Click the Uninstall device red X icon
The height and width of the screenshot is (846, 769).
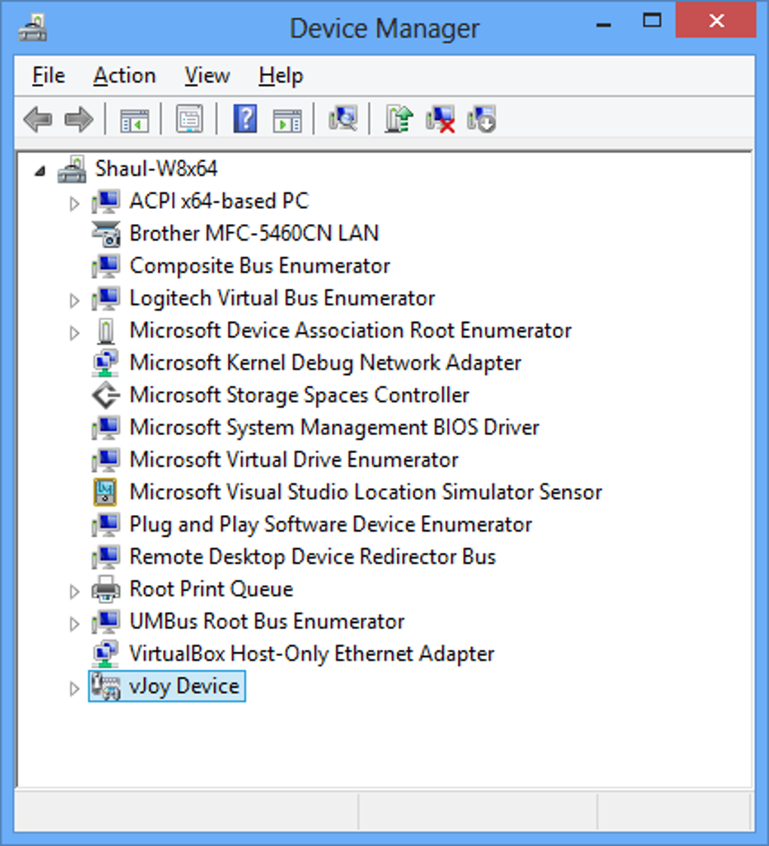point(440,119)
